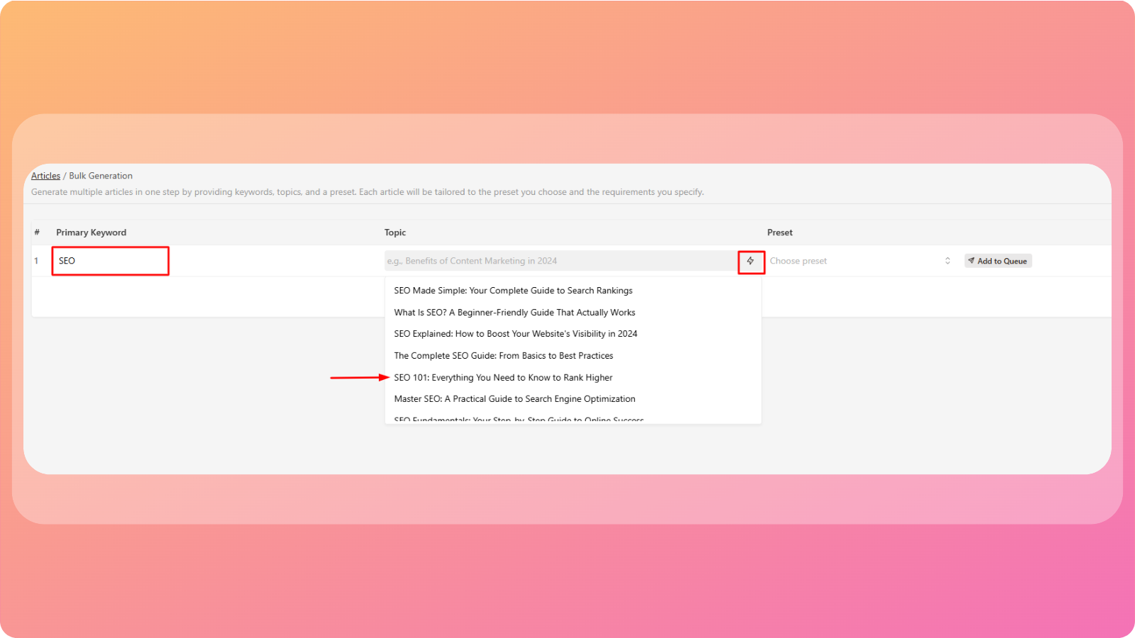Click into the Topic input field
1135x638 pixels.
pos(560,261)
